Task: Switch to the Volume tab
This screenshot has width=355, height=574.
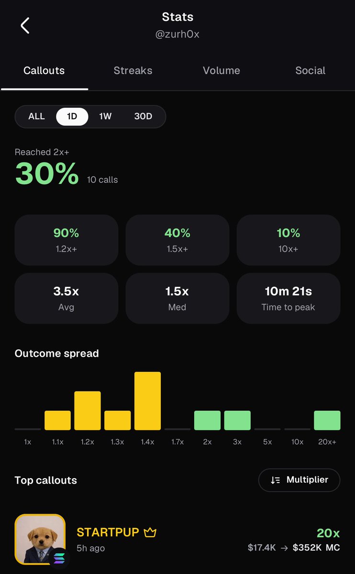Action: pos(222,70)
